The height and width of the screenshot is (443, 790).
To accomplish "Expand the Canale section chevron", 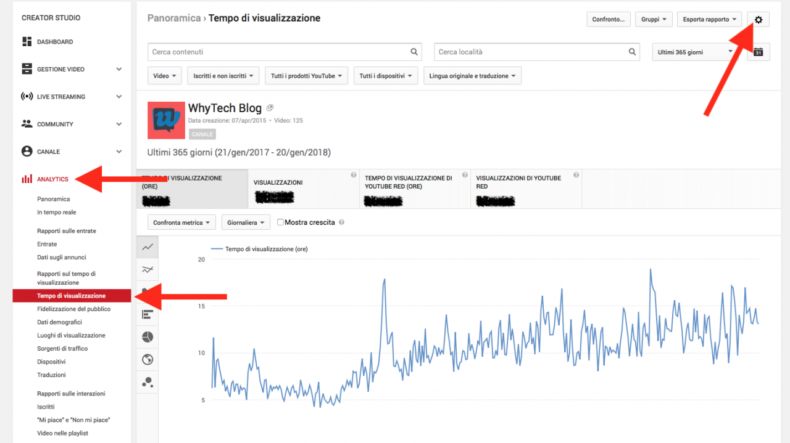I will pyautogui.click(x=119, y=152).
